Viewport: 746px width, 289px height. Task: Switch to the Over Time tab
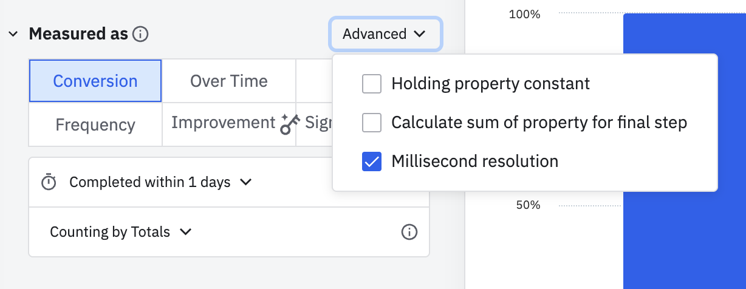pos(228,81)
